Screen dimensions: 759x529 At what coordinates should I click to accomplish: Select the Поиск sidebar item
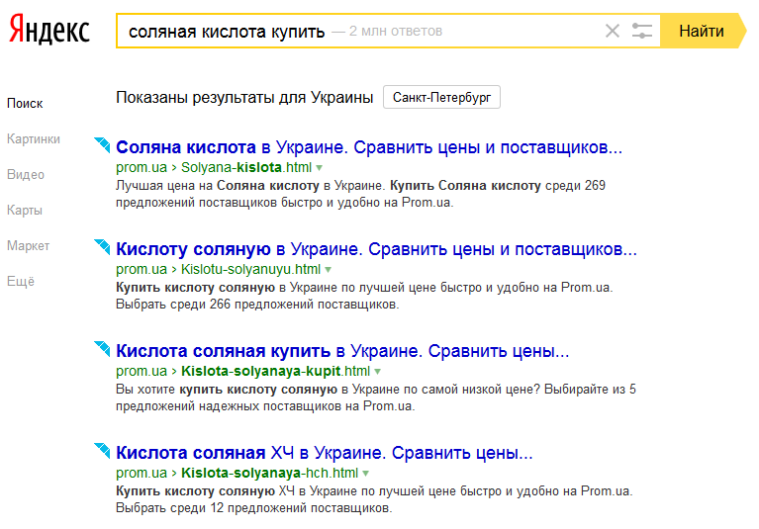25,103
